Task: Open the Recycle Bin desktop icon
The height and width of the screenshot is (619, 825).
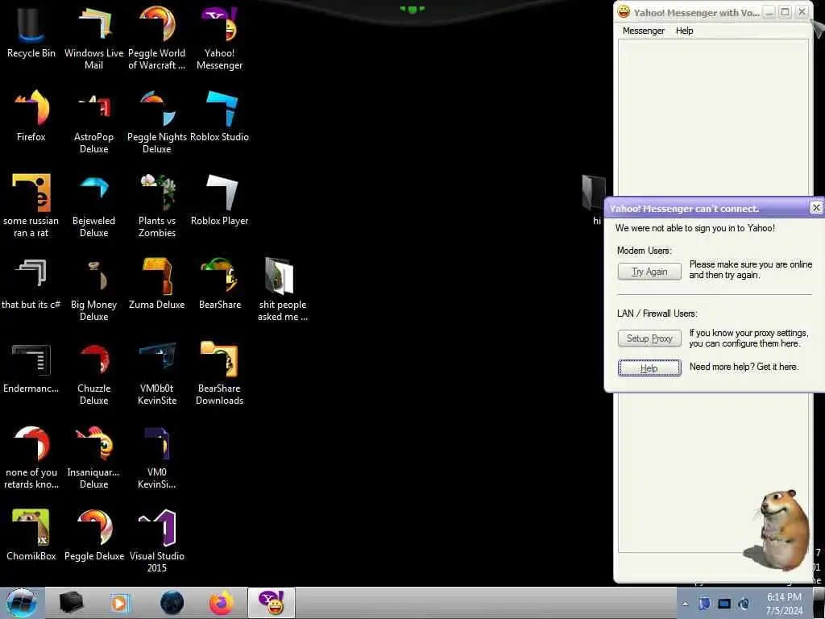Action: pos(31,32)
